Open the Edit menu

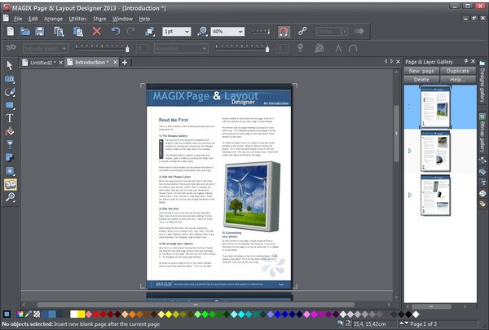point(33,19)
